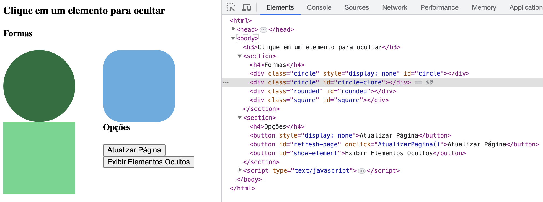Select the refresh-page button node
Viewport: 543px width, 202px height.
[394, 144]
